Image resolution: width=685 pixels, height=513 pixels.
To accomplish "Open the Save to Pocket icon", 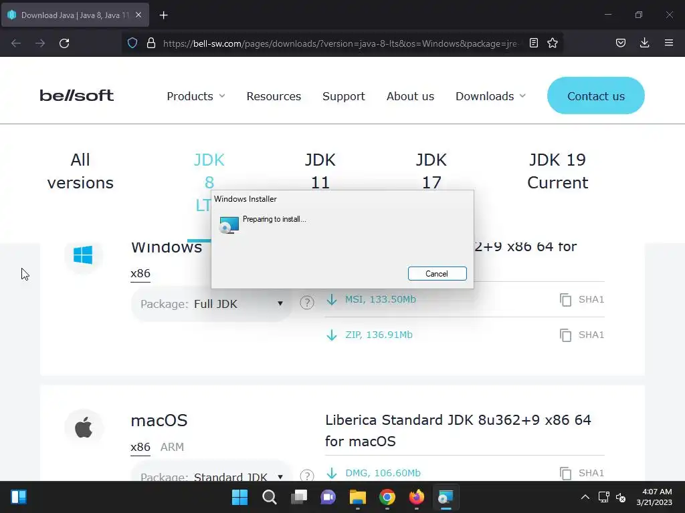I will tap(621, 43).
